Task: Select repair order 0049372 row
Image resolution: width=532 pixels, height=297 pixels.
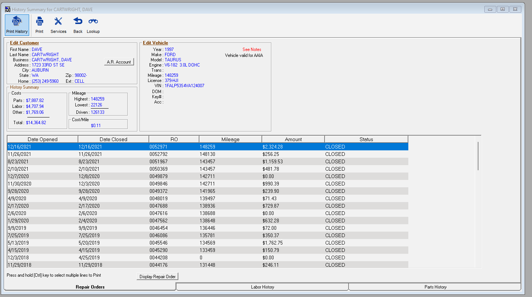Action: click(x=208, y=191)
